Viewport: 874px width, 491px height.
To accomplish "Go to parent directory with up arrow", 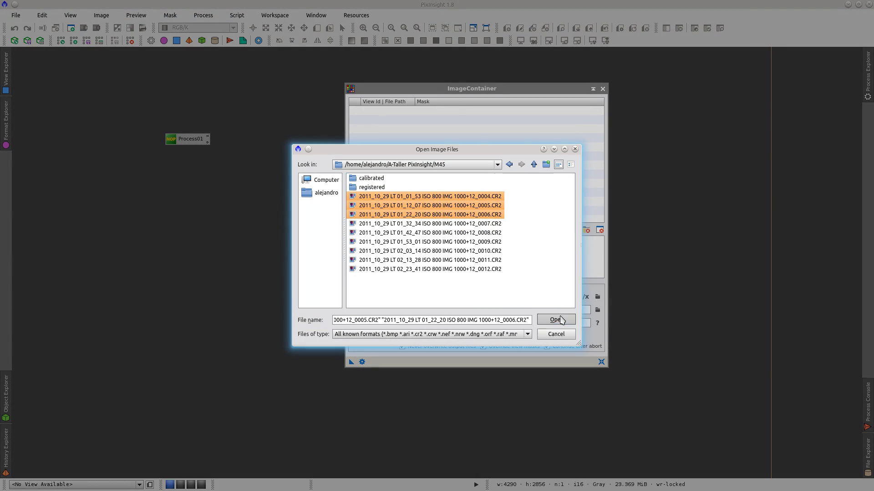I will [534, 165].
